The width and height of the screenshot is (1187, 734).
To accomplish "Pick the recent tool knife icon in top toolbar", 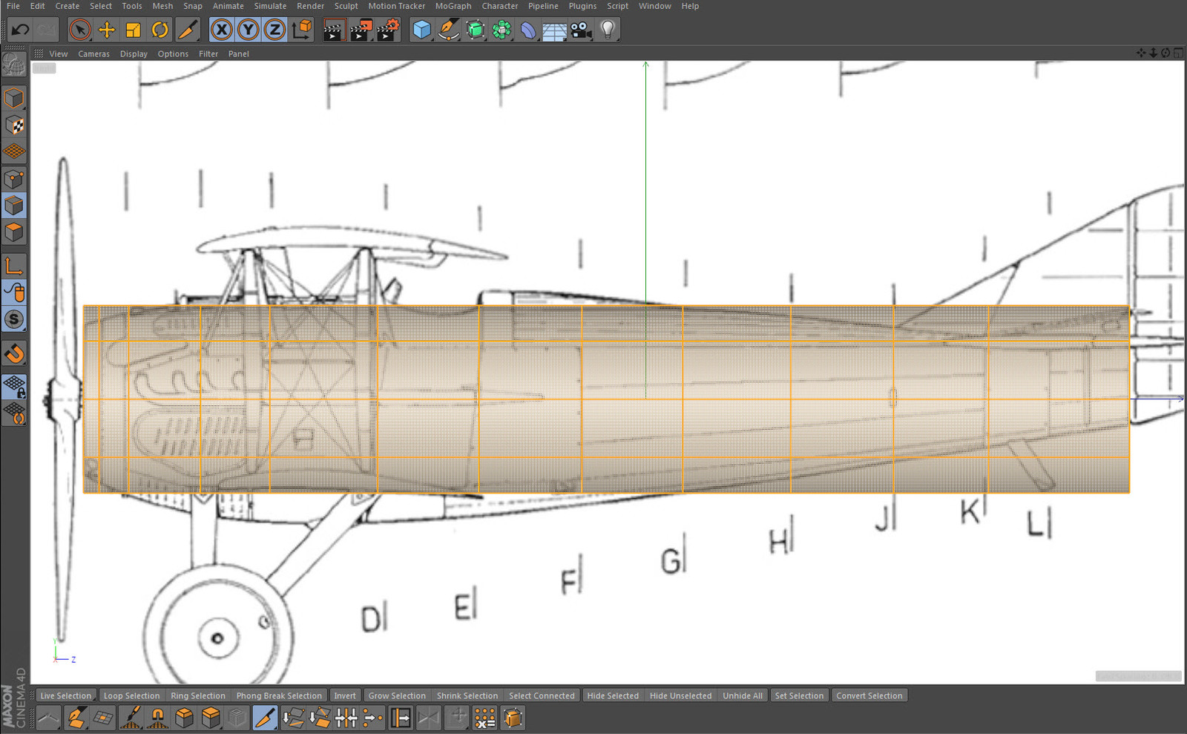I will pyautogui.click(x=188, y=30).
